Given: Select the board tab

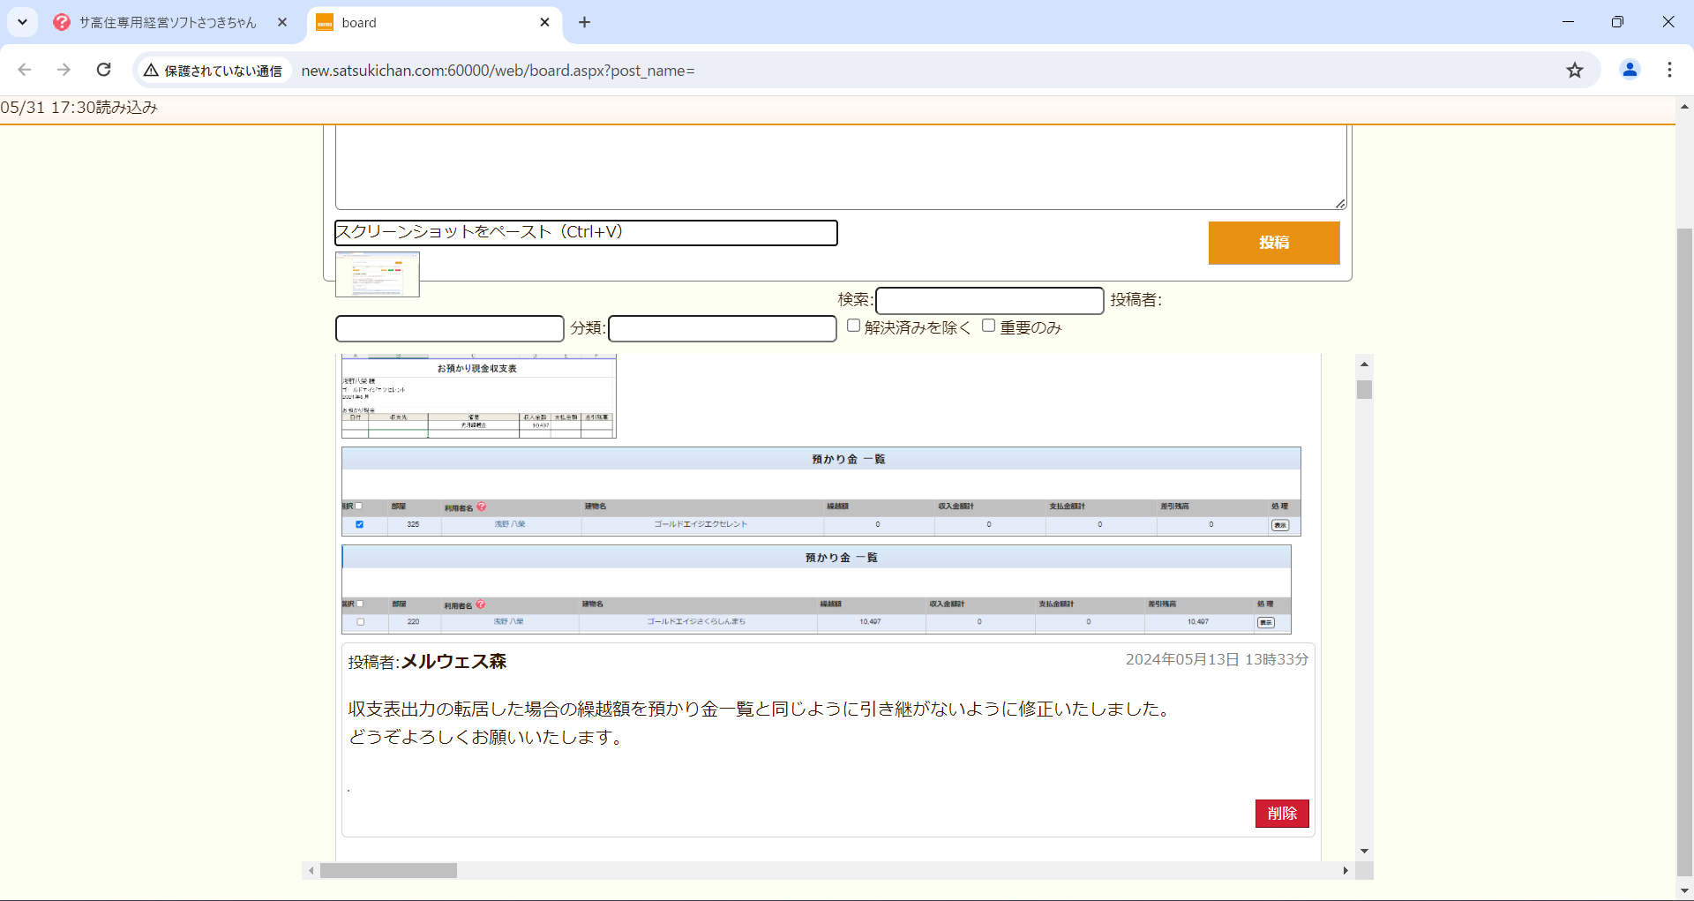Looking at the screenshot, I should click(423, 22).
